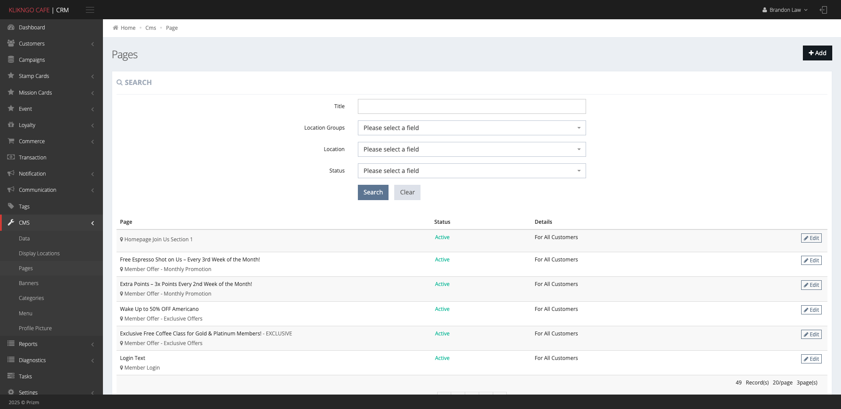Collapse the CMS submenu chevron
This screenshot has height=409, width=841.
(92, 223)
